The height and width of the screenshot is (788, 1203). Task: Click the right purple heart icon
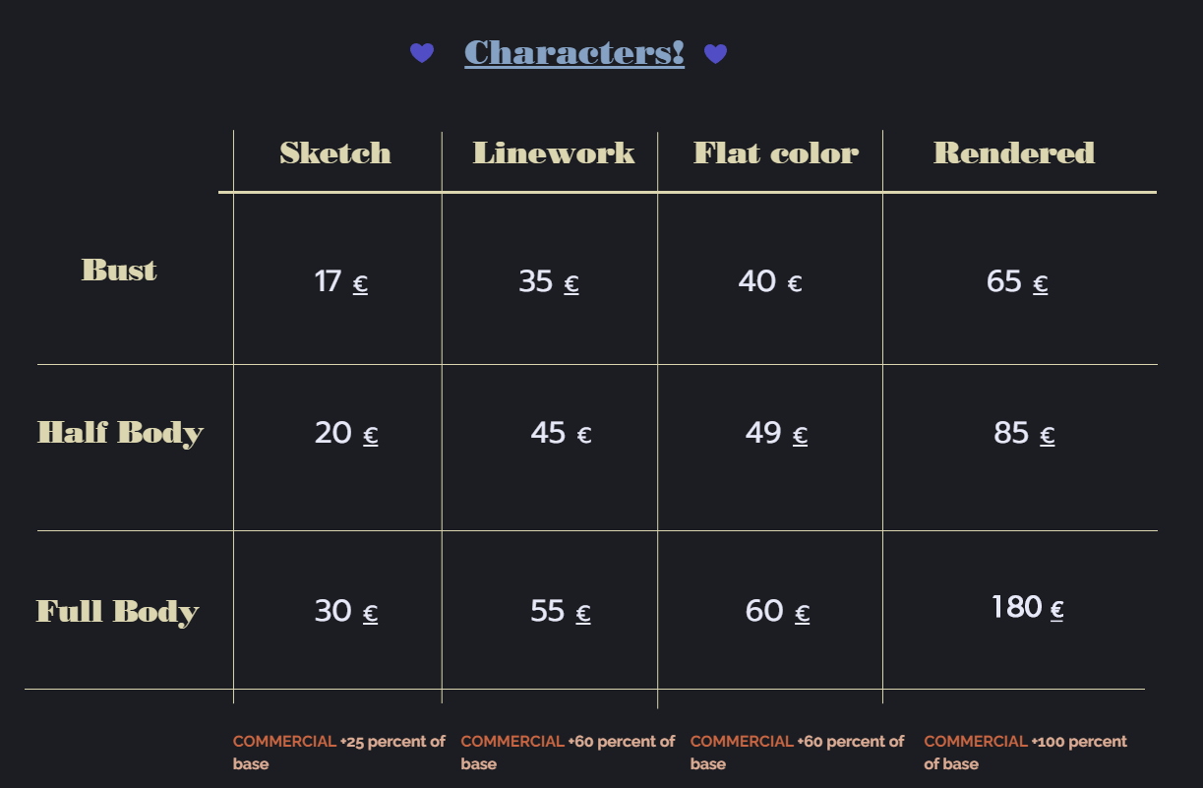[715, 54]
